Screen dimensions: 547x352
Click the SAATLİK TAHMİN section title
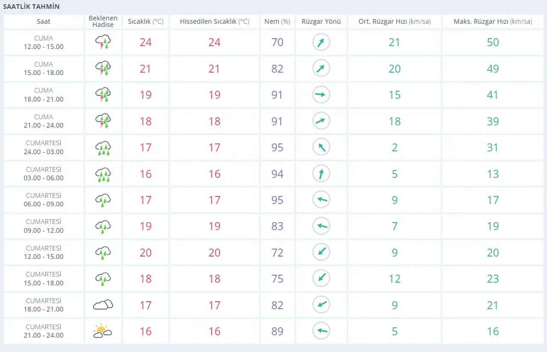[32, 7]
